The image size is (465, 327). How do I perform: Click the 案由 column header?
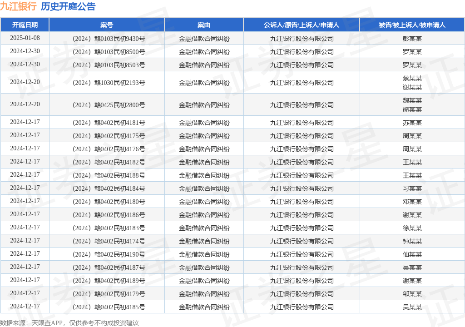[204, 25]
